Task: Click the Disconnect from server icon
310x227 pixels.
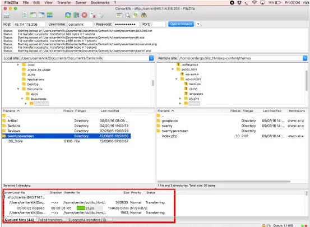Action: (92, 15)
